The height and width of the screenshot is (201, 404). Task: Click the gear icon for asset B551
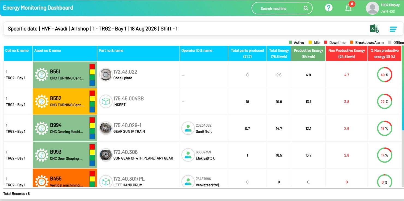41,75
